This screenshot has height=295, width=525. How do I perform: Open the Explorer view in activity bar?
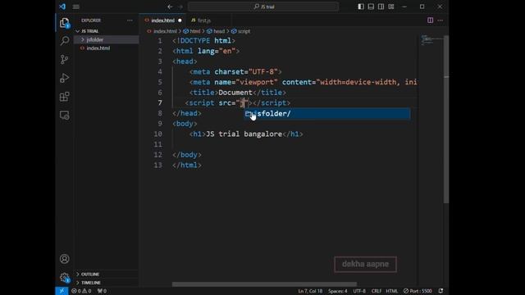click(x=65, y=23)
